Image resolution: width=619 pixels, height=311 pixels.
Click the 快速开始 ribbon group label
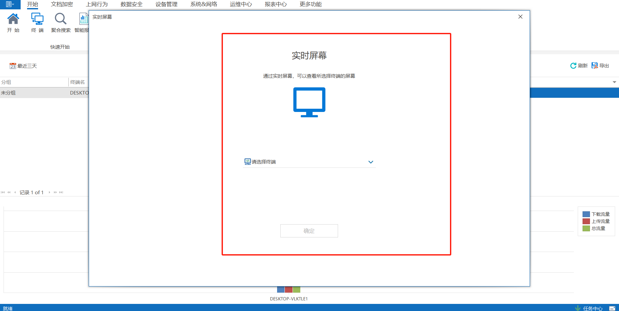(x=60, y=47)
